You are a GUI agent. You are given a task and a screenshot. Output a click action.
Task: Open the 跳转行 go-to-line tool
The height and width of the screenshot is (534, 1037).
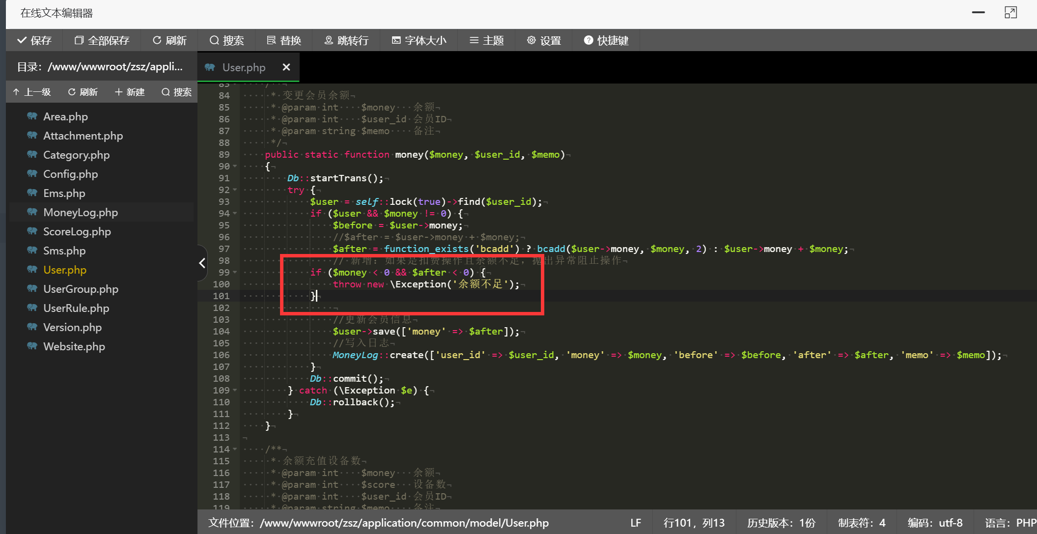pyautogui.click(x=346, y=40)
